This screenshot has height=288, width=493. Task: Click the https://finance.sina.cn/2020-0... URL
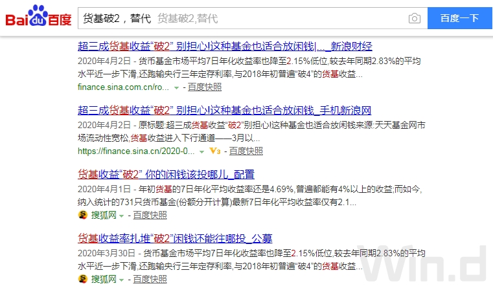click(136, 151)
